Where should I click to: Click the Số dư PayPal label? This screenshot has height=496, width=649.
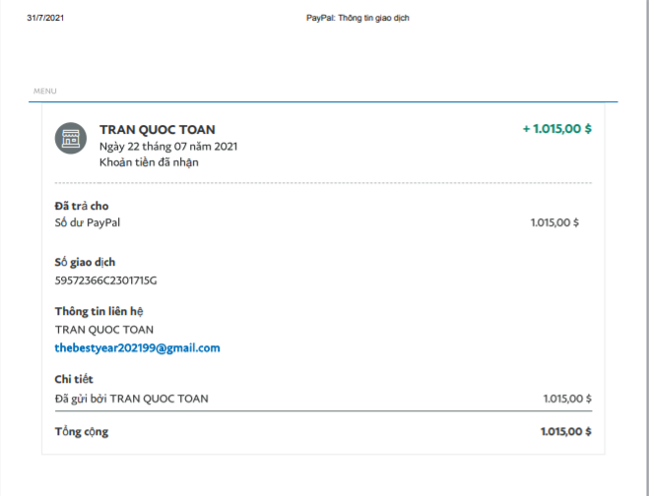[88, 222]
